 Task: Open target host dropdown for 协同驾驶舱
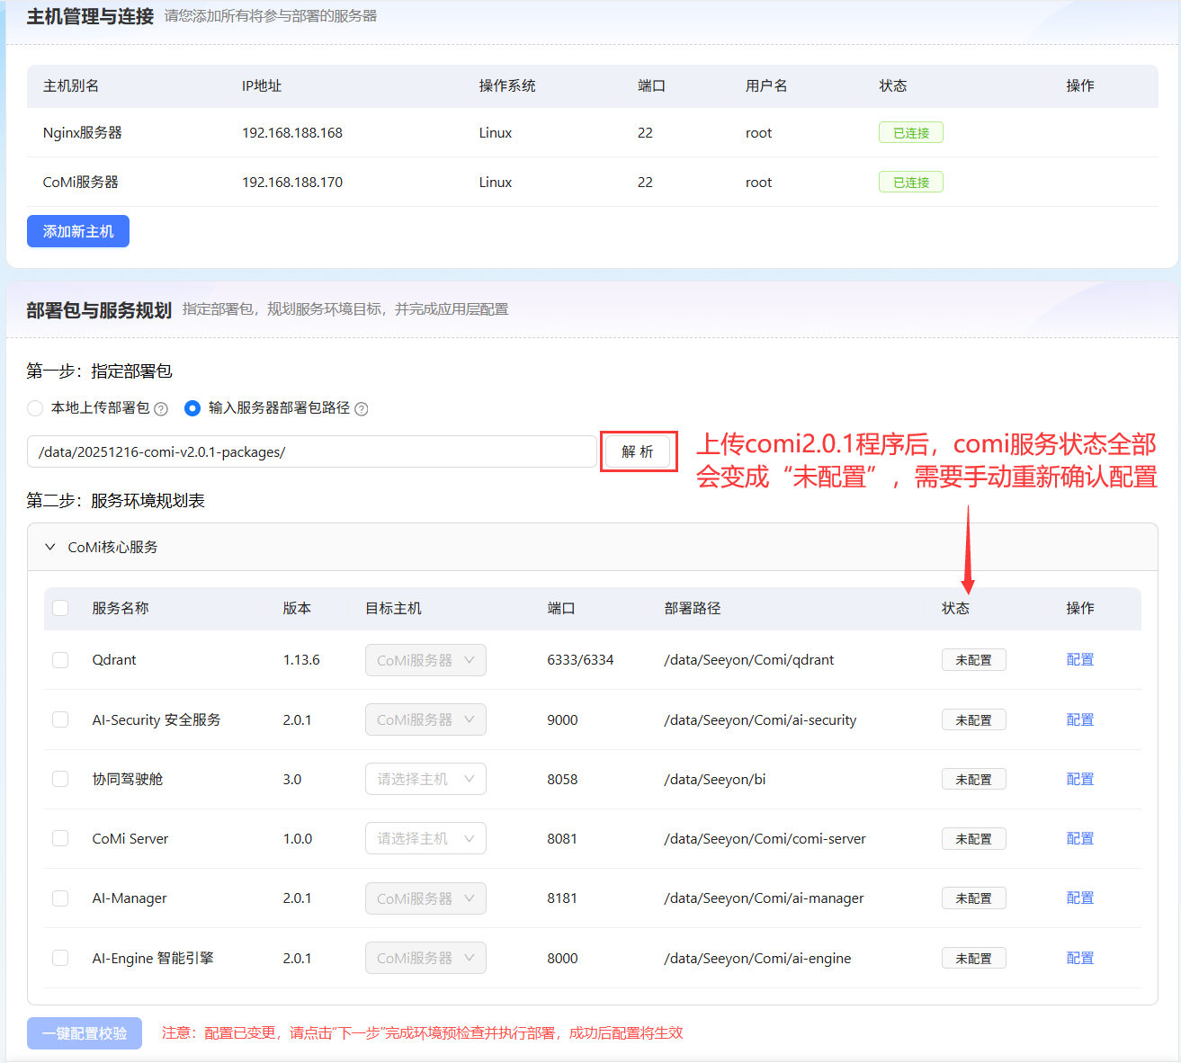pyautogui.click(x=425, y=779)
